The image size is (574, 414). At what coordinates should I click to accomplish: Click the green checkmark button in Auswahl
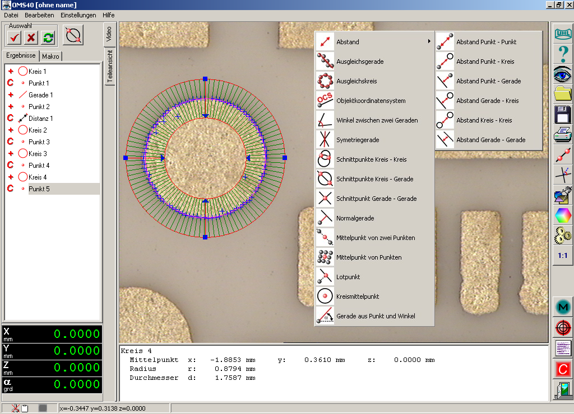(15, 37)
